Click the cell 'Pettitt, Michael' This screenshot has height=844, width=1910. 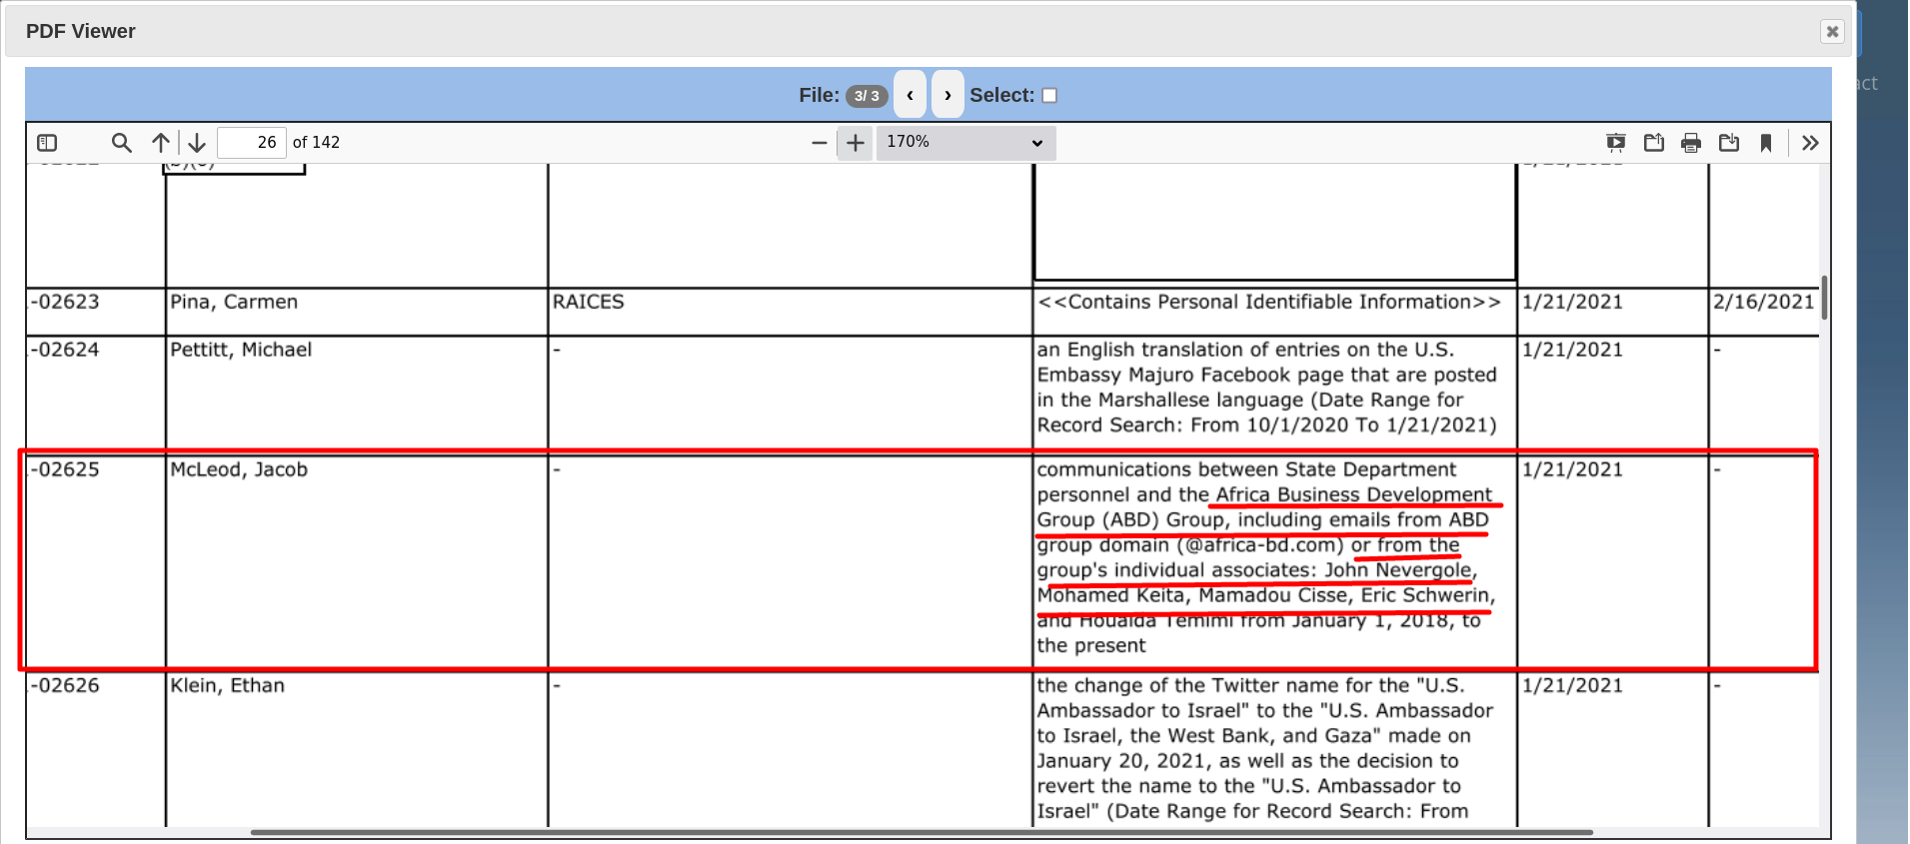241,350
